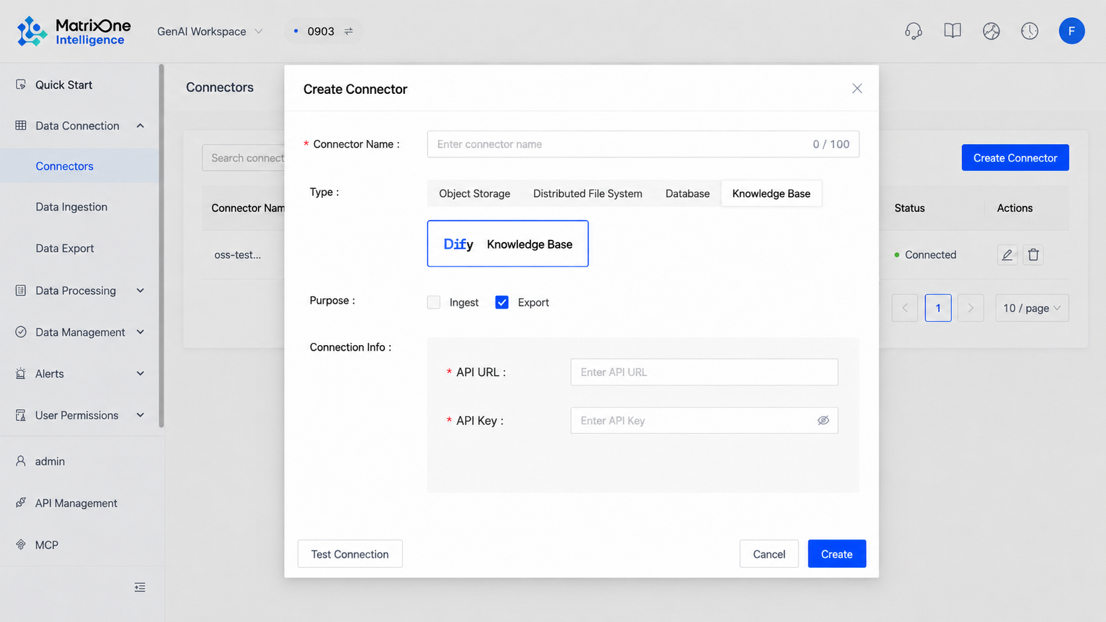This screenshot has width=1106, height=622.
Task: Click the admin person icon
Action: point(21,461)
